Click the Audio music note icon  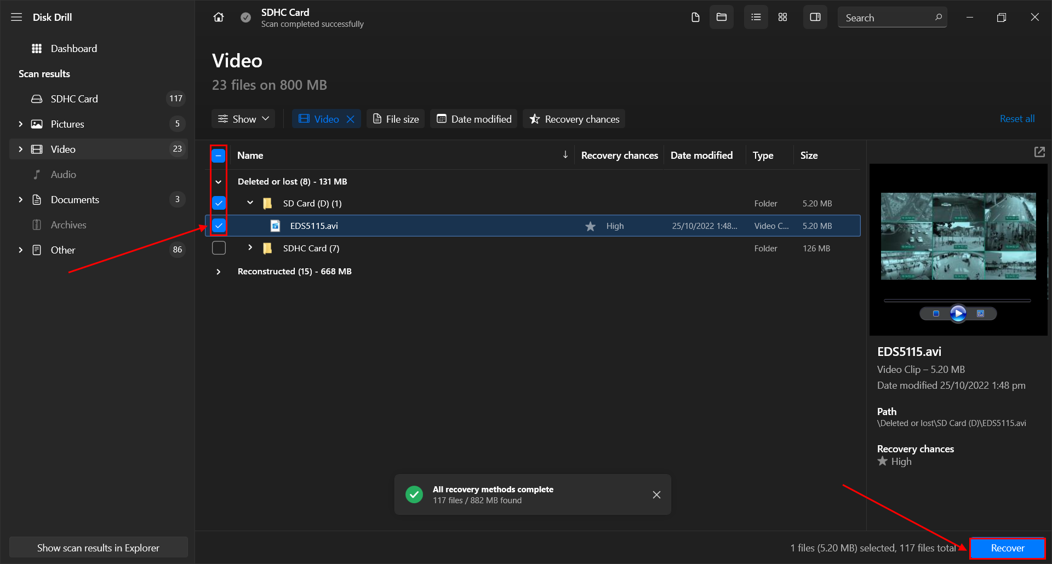[37, 175]
